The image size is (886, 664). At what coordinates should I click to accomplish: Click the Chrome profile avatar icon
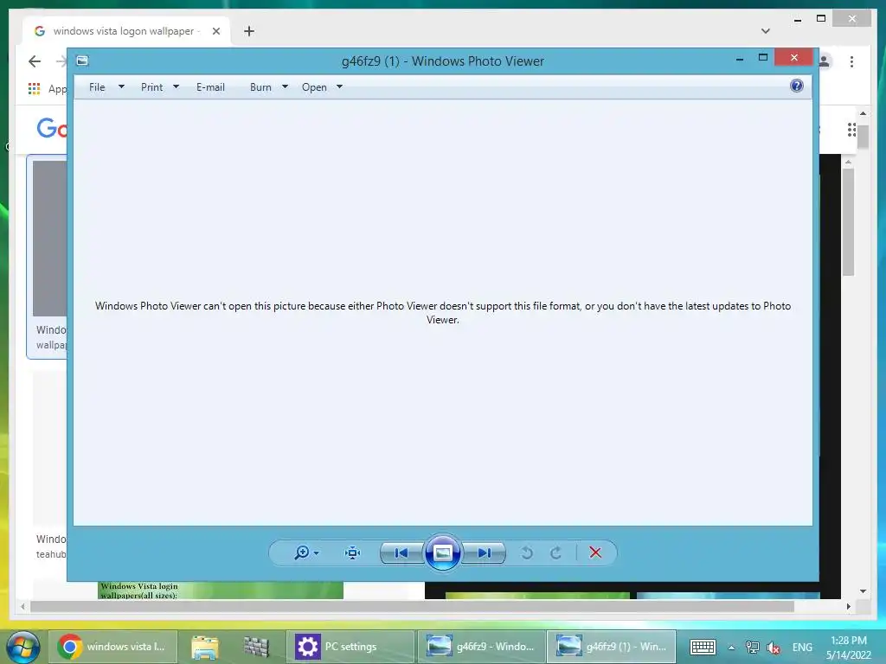825,61
